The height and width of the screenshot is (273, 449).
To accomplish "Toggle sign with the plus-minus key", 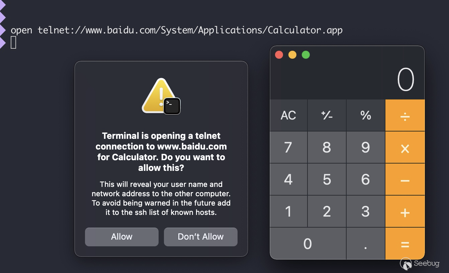I will click(x=327, y=115).
